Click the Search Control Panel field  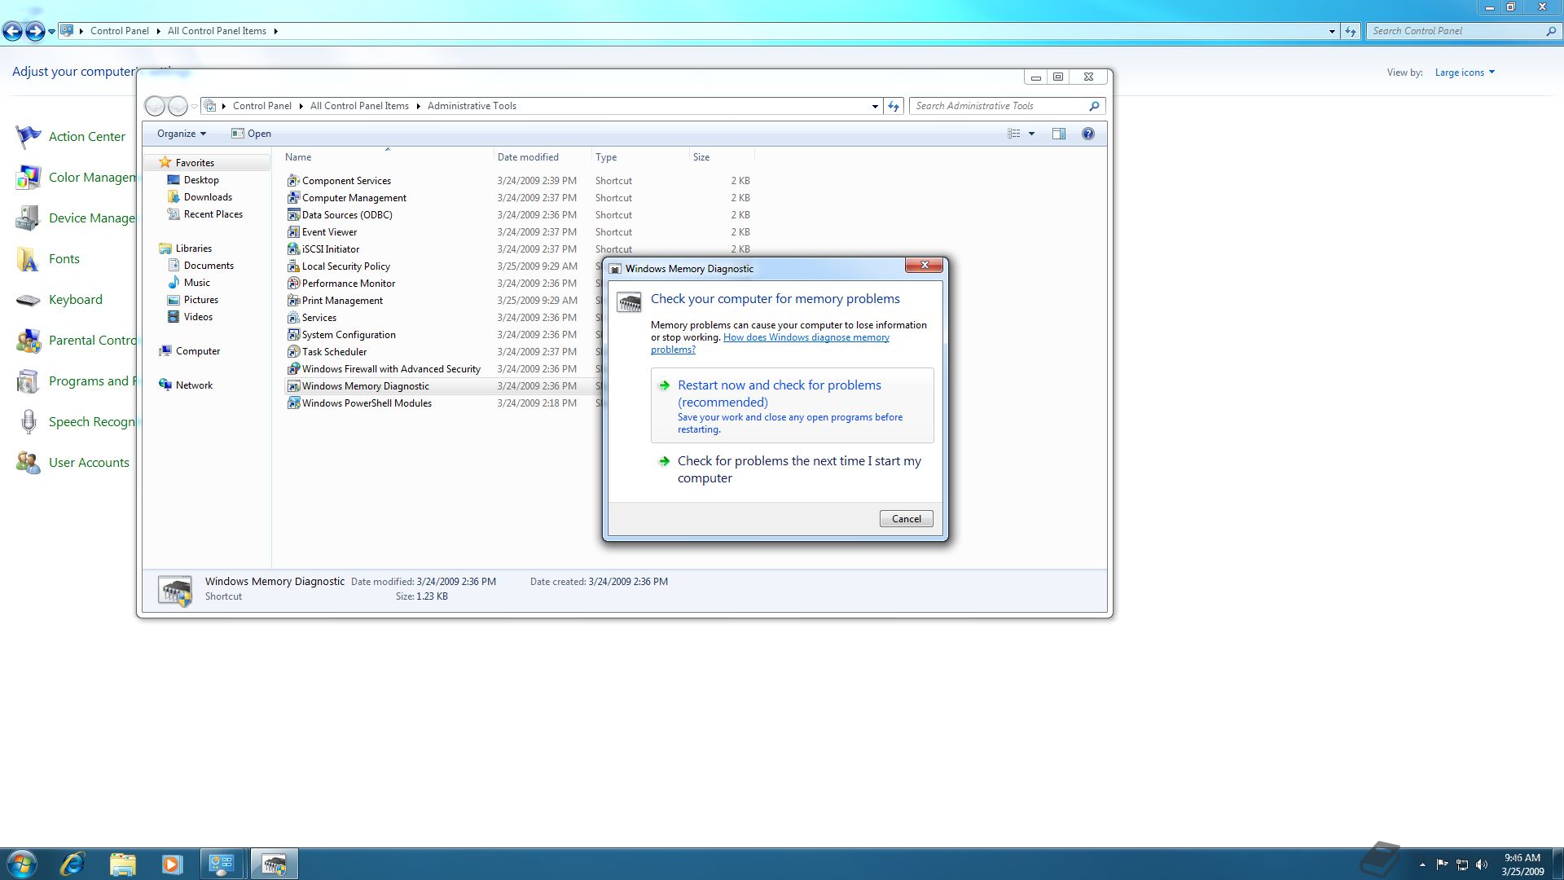[1456, 31]
